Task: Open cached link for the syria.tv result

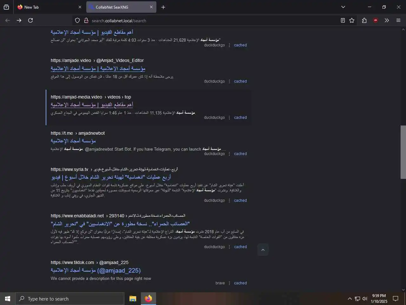Action: pos(240,200)
